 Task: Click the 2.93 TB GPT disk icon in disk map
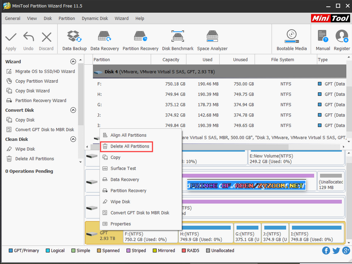point(92,234)
